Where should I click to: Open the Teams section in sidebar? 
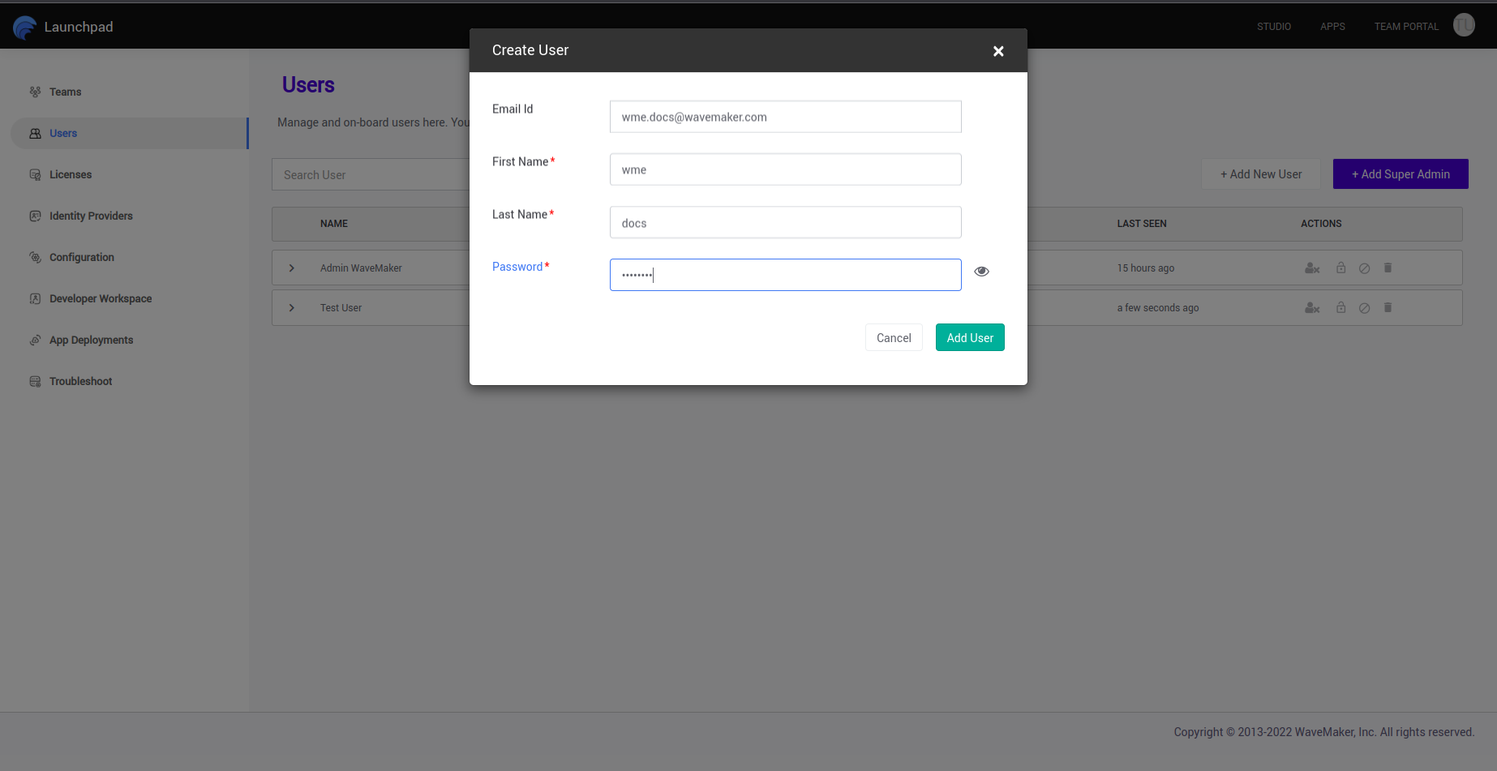pos(65,92)
